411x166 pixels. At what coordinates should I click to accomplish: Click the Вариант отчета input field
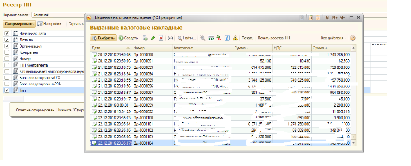[58, 15]
